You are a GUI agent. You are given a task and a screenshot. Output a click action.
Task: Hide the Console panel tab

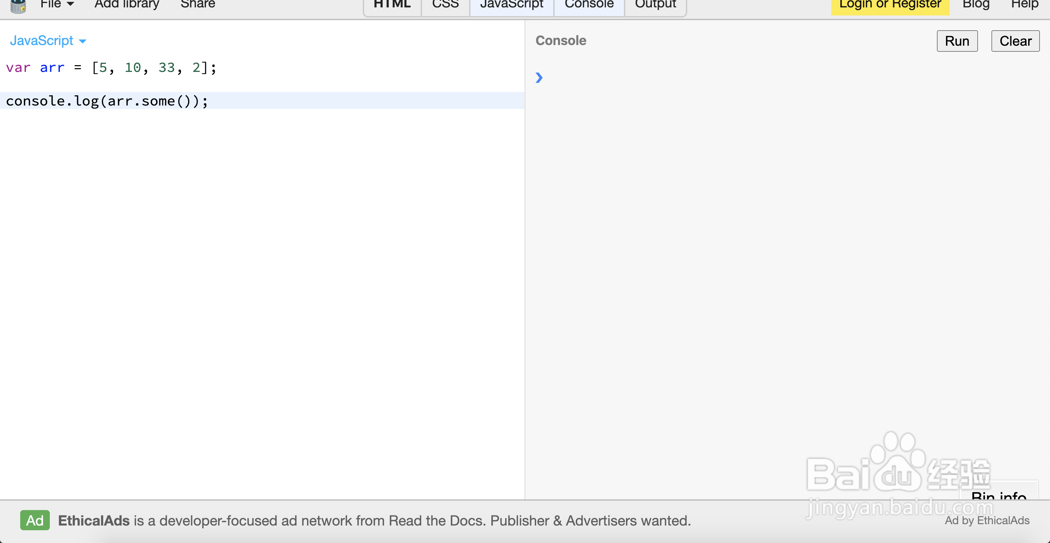tap(589, 5)
